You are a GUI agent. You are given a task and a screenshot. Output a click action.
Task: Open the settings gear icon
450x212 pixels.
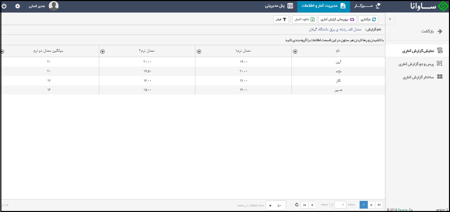(18, 6)
